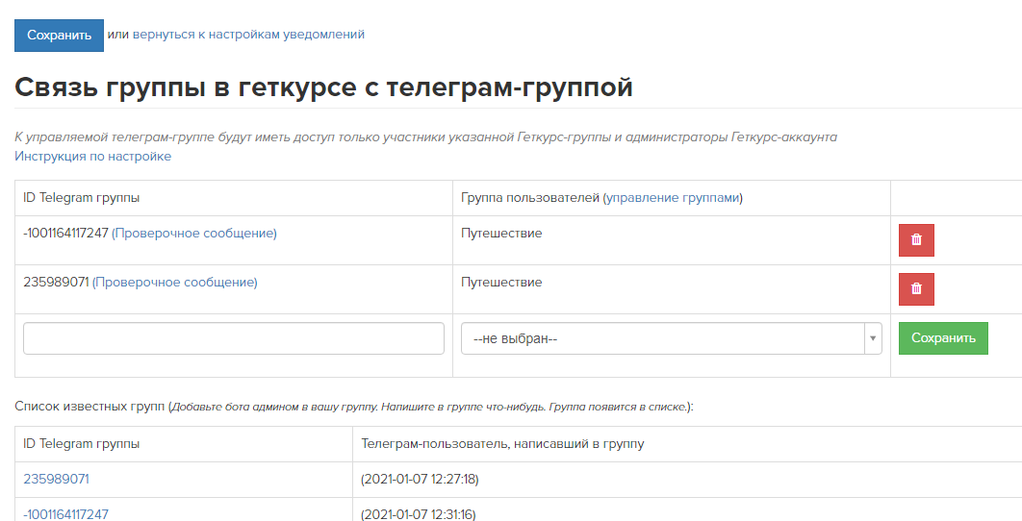Click the '(2021-01-07 12:31:16)' timestamp
The width and height of the screenshot is (1022, 521).
click(419, 514)
